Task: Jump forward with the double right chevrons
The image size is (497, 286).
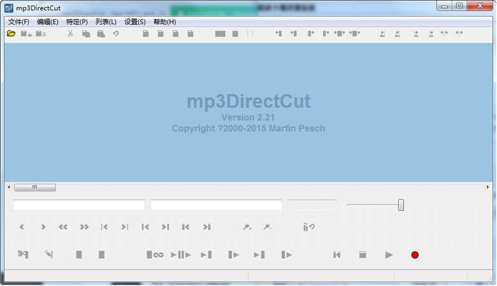Action: (x=84, y=227)
